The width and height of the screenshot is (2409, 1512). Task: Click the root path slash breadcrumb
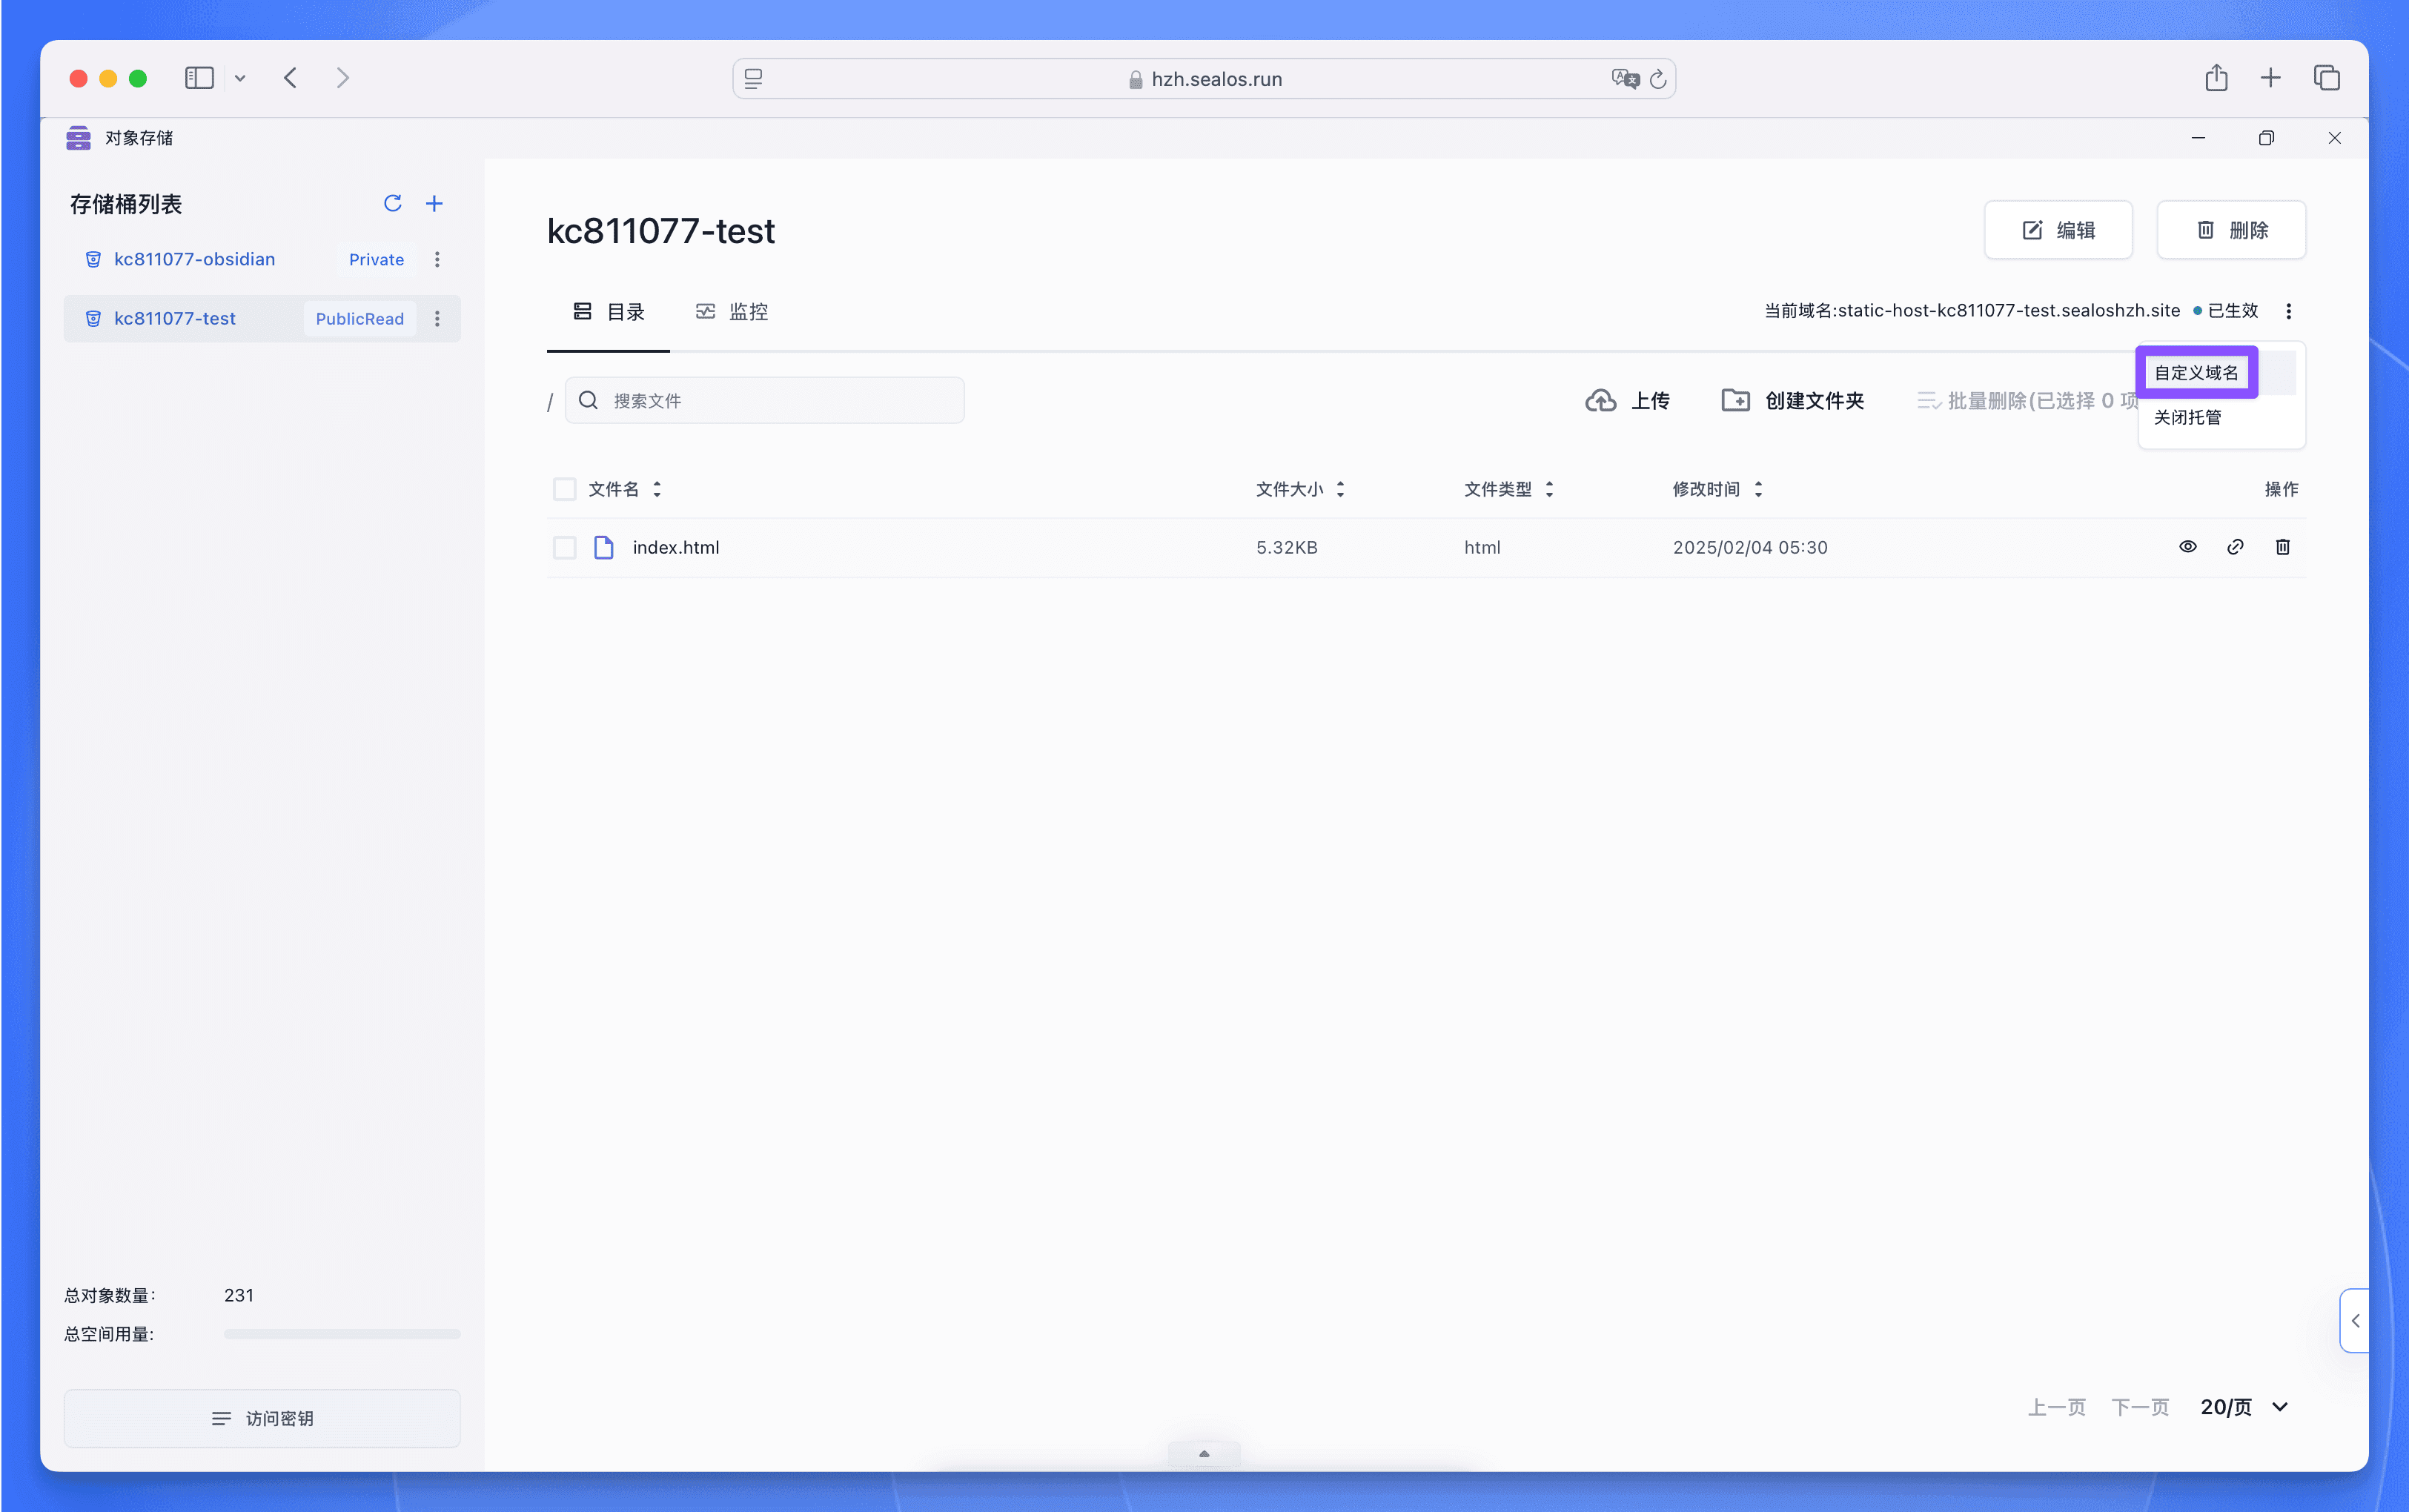pos(550,402)
